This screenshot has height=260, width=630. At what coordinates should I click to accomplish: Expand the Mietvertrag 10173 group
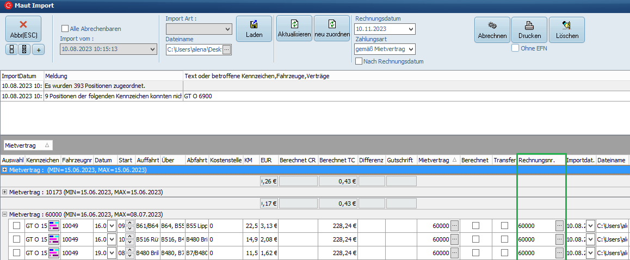pos(5,192)
